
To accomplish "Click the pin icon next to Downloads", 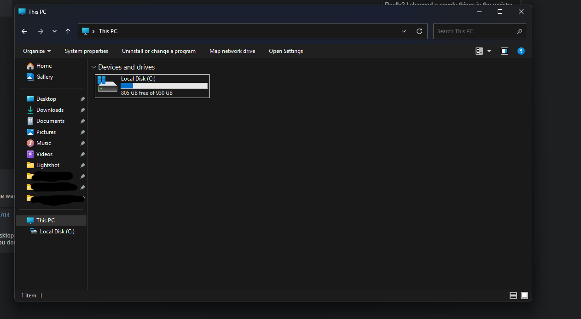I will (x=82, y=110).
